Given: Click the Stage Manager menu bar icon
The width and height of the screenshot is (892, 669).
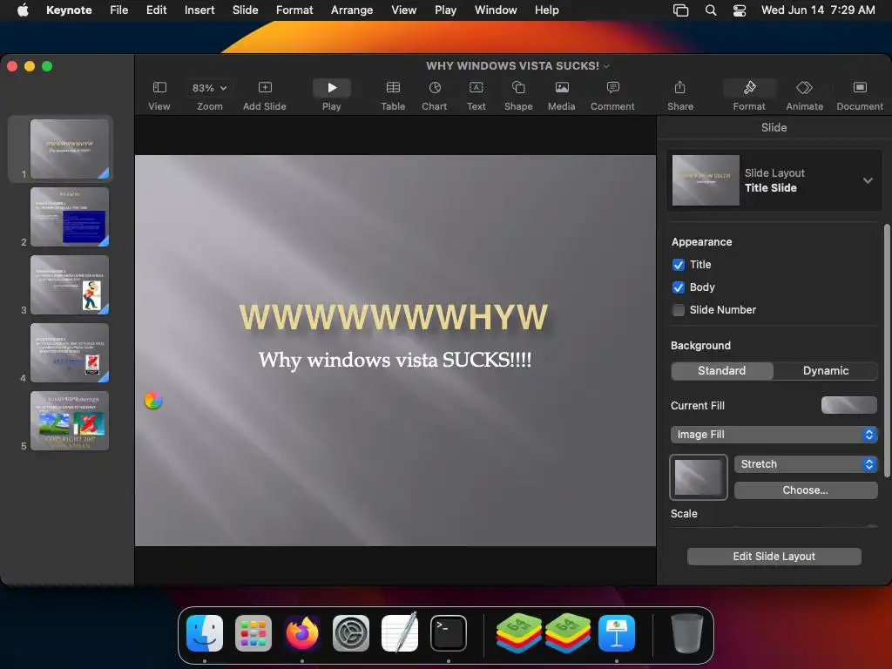Looking at the screenshot, I should pyautogui.click(x=680, y=10).
